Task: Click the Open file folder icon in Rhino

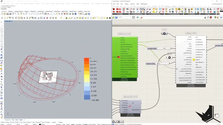Action: coord(5,14)
